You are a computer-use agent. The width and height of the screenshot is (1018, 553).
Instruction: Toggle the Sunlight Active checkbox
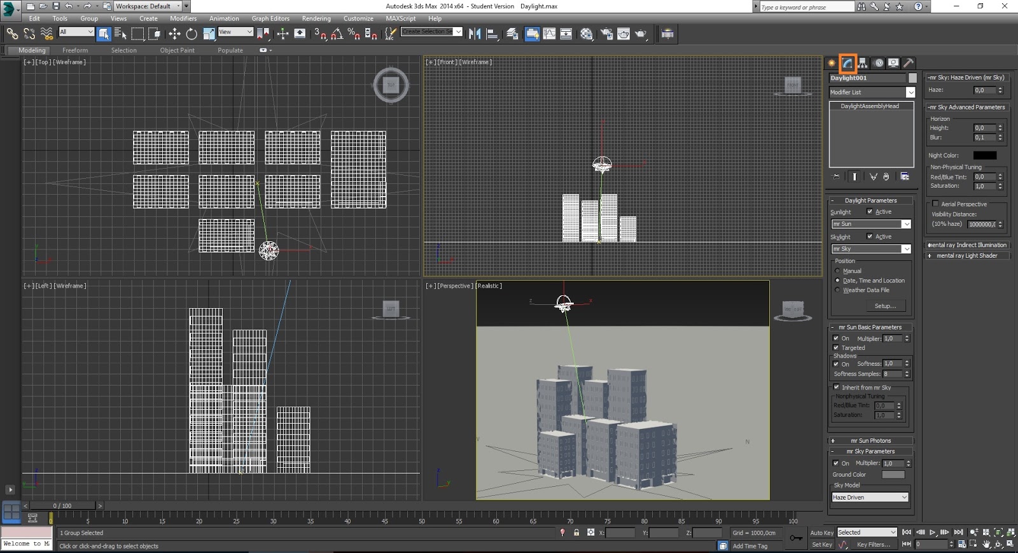870,211
